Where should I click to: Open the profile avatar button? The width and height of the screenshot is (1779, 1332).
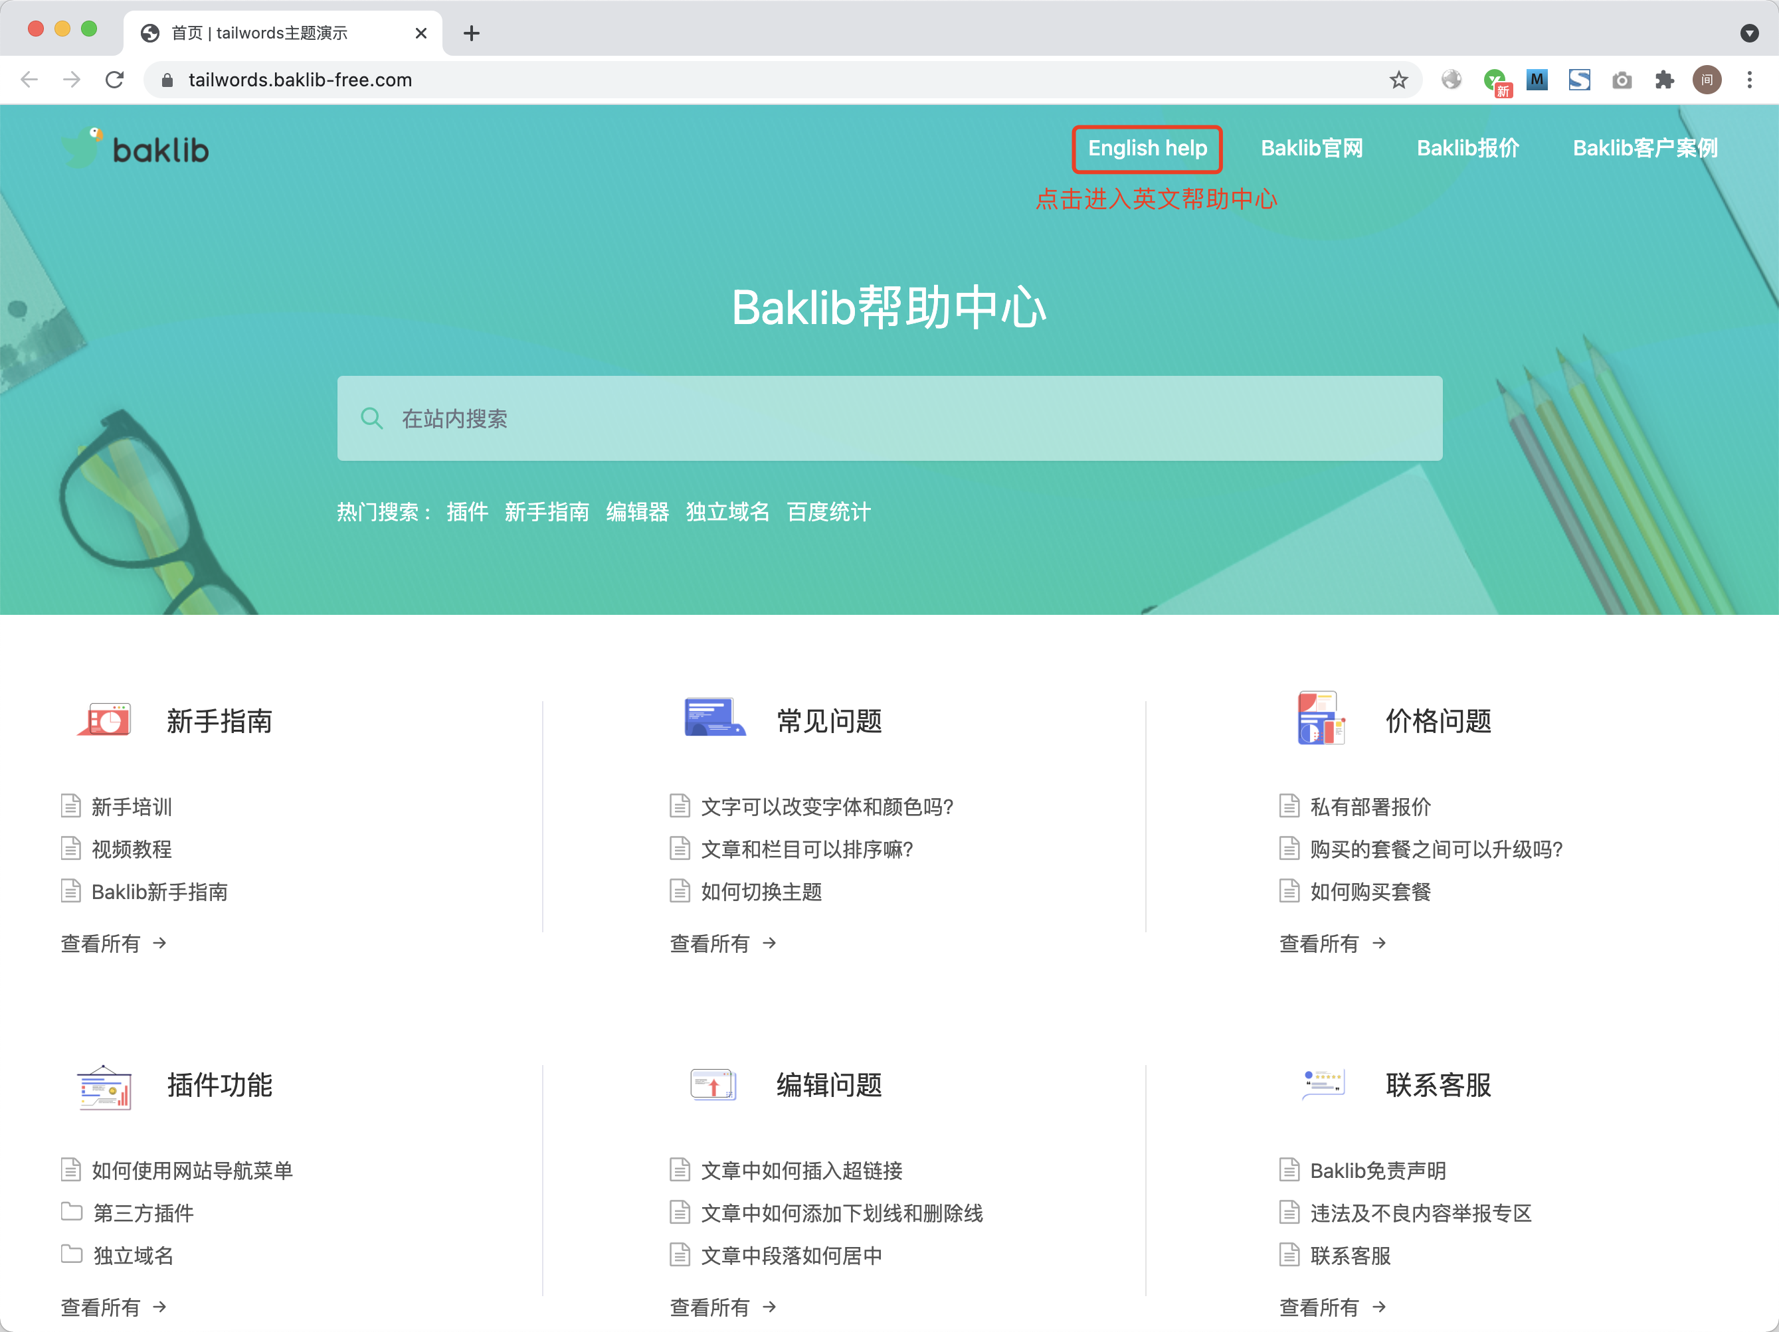pyautogui.click(x=1707, y=80)
